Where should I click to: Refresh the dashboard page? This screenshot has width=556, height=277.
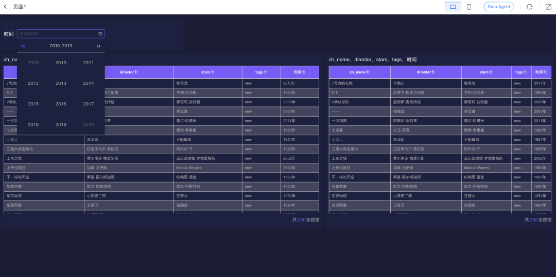point(529,7)
